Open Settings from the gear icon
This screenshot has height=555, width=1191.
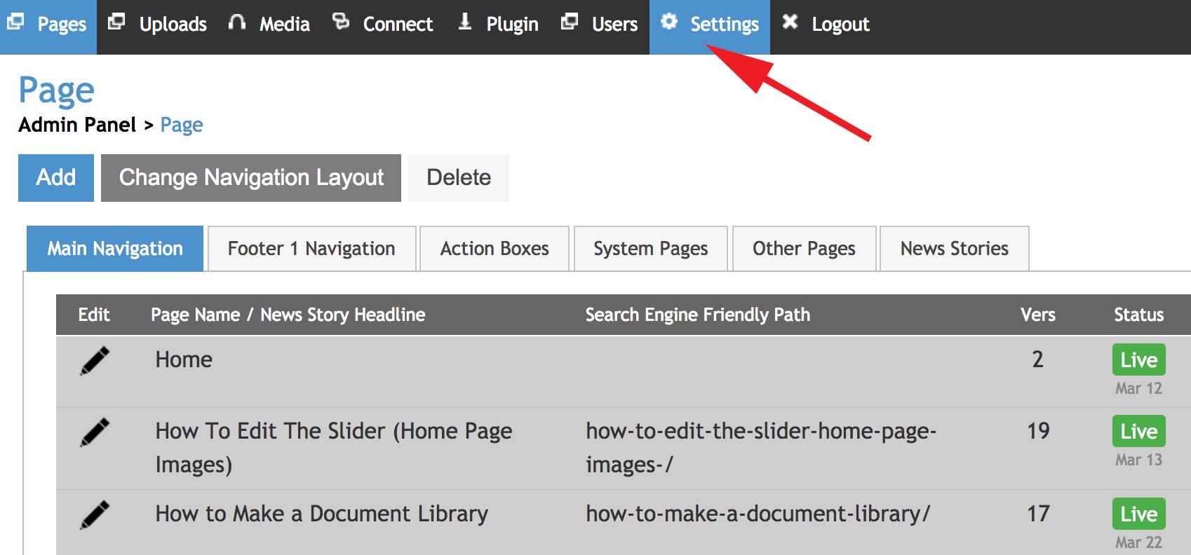[669, 22]
